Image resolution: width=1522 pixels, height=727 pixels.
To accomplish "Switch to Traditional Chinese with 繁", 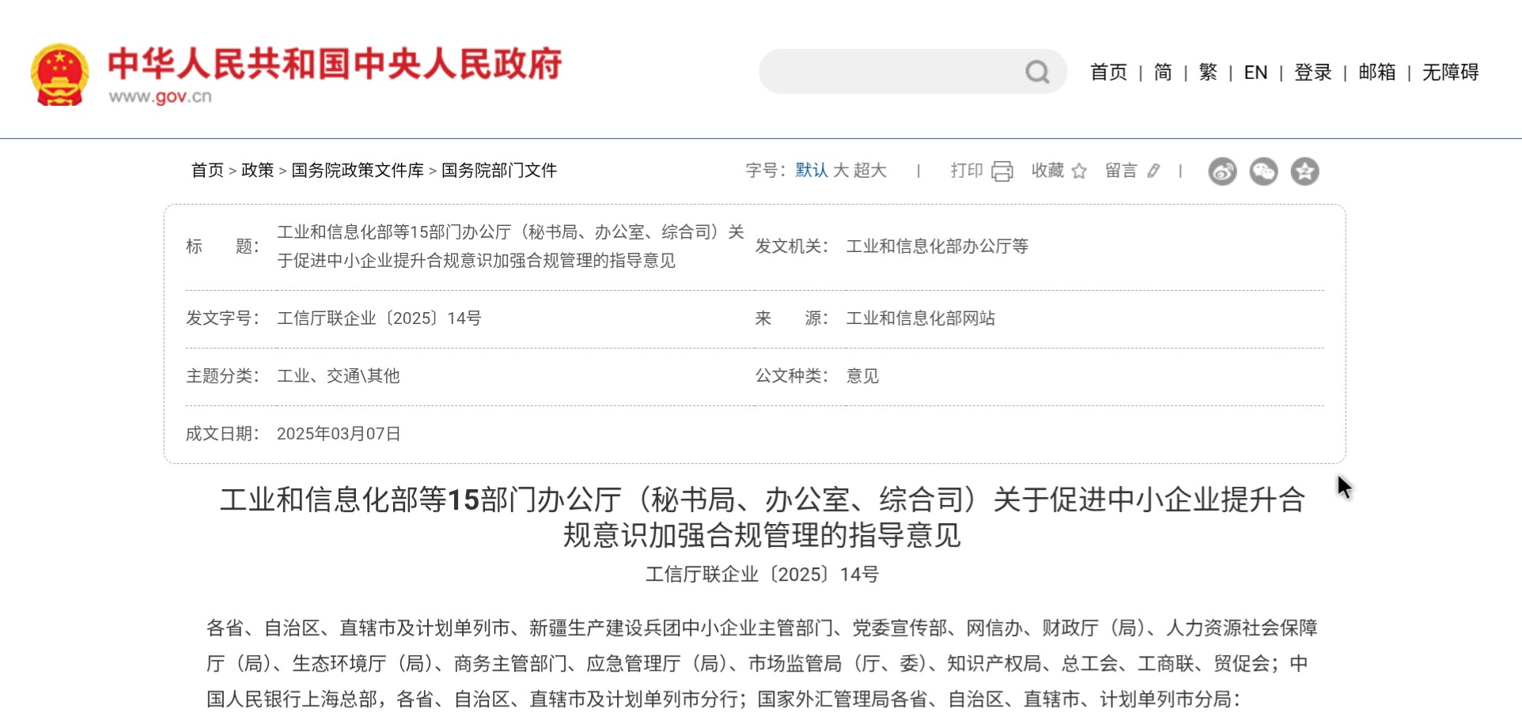I will (1208, 73).
